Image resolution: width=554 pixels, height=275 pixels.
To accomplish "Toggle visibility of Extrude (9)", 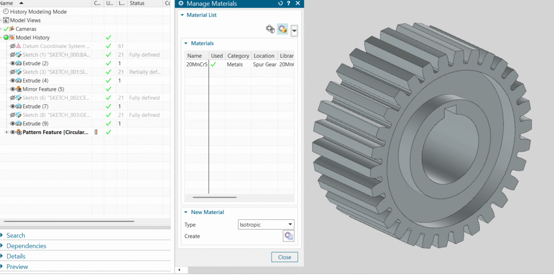I will pos(13,124).
